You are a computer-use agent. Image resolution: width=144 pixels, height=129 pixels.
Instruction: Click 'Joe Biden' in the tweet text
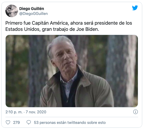pyautogui.click(x=88, y=29)
